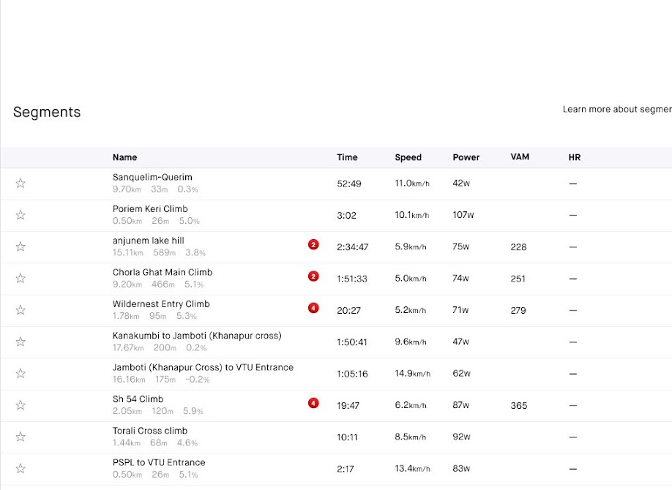
Task: Click the Time column header
Action: 347,157
